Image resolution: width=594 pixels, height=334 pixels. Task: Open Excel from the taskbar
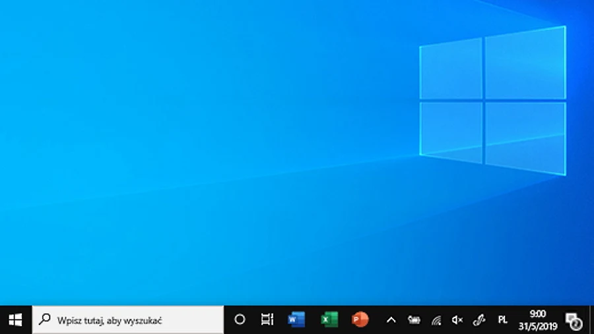tap(329, 320)
